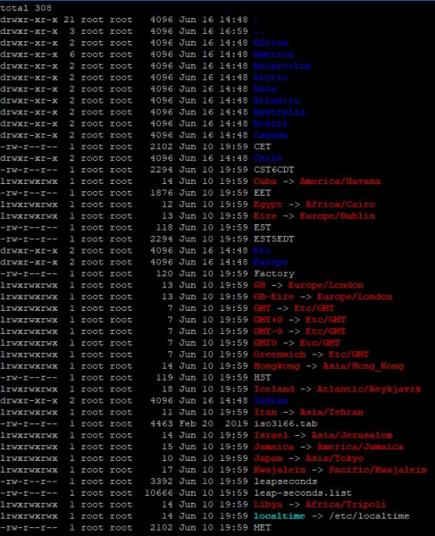Select the GB-Eire symlink name
435x536 pixels.
[273, 297]
